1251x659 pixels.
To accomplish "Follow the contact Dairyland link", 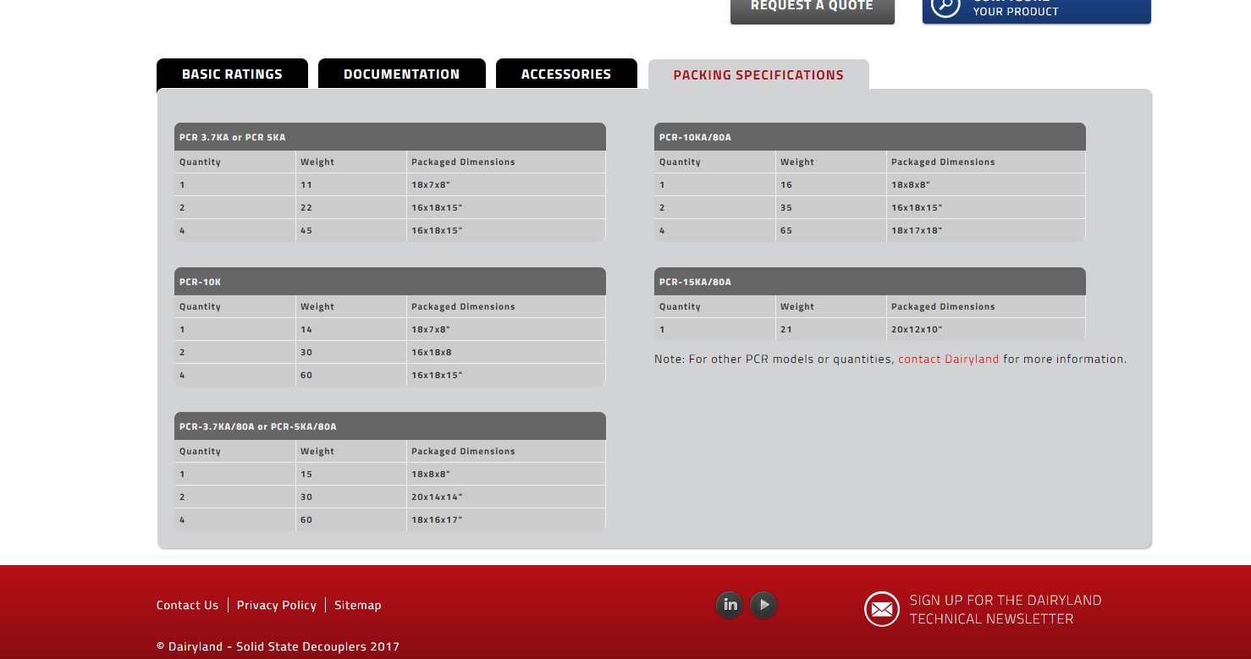I will click(x=948, y=359).
